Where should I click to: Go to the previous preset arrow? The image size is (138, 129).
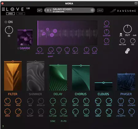(45, 10)
